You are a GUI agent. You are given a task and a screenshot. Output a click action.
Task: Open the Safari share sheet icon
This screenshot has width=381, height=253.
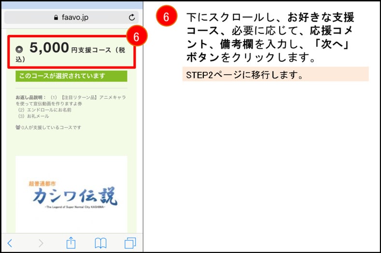coord(71,242)
